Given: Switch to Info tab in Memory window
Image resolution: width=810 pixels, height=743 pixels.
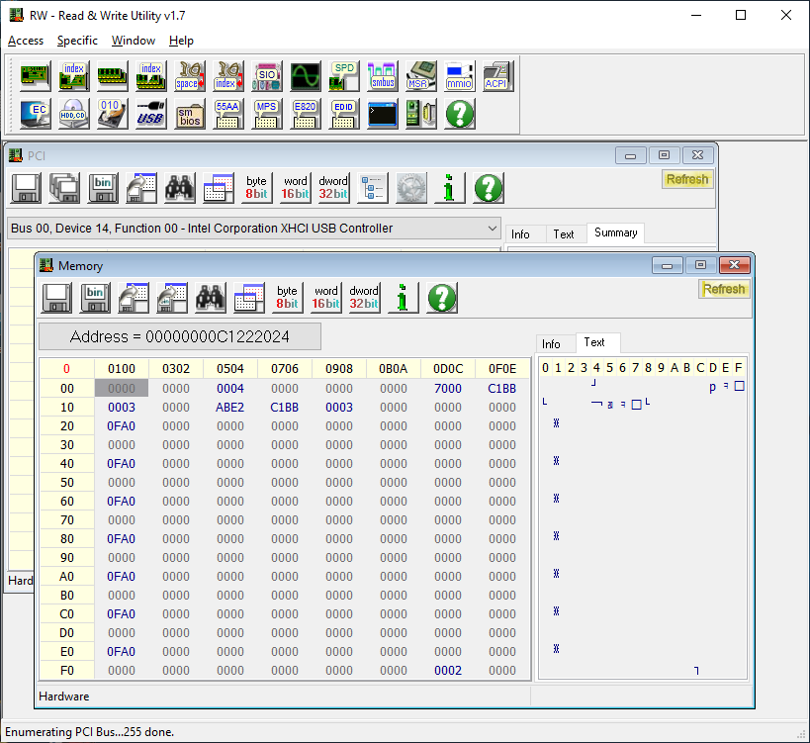Looking at the screenshot, I should 552,344.
